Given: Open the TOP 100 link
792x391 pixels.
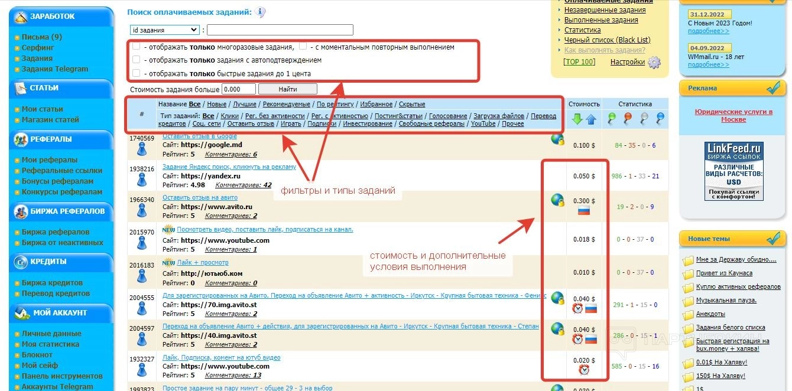Looking at the screenshot, I should [579, 62].
